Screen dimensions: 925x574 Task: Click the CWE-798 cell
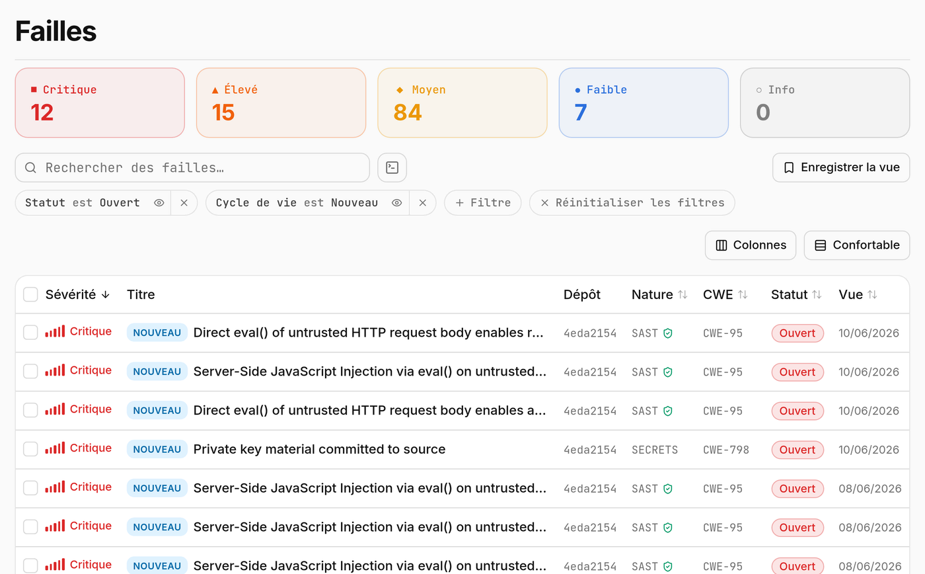[726, 450]
